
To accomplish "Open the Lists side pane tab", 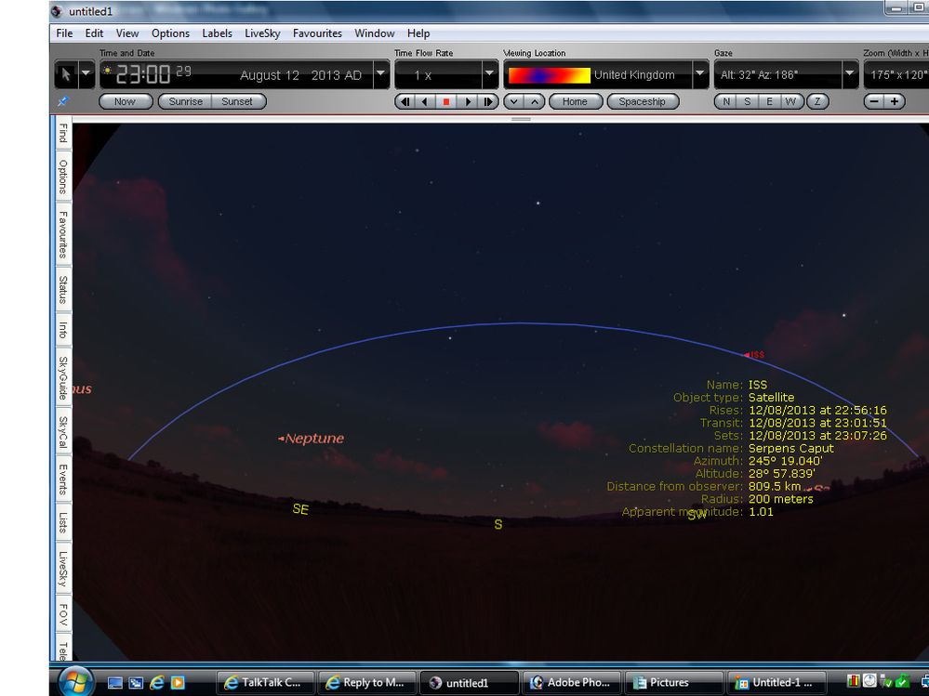I will point(63,522).
